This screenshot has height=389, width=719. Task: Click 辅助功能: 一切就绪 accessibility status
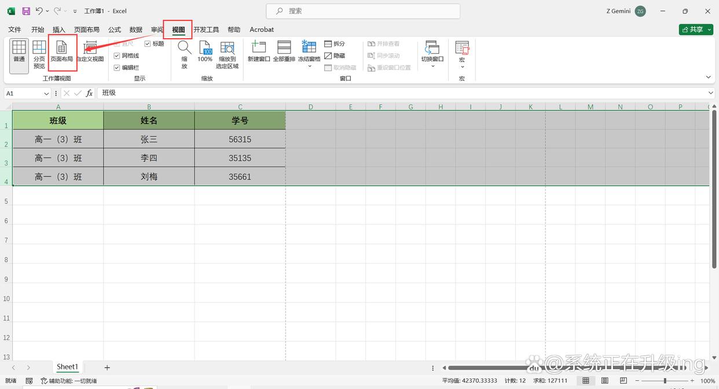tap(69, 381)
